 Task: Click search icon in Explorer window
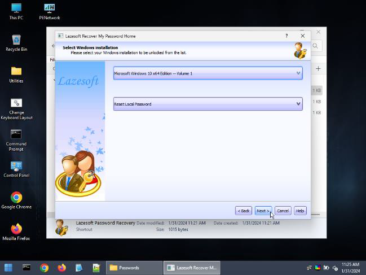315,46
